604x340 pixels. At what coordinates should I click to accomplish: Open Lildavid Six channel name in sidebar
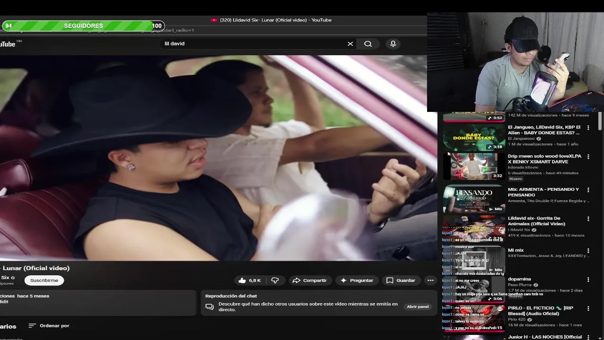(x=519, y=230)
